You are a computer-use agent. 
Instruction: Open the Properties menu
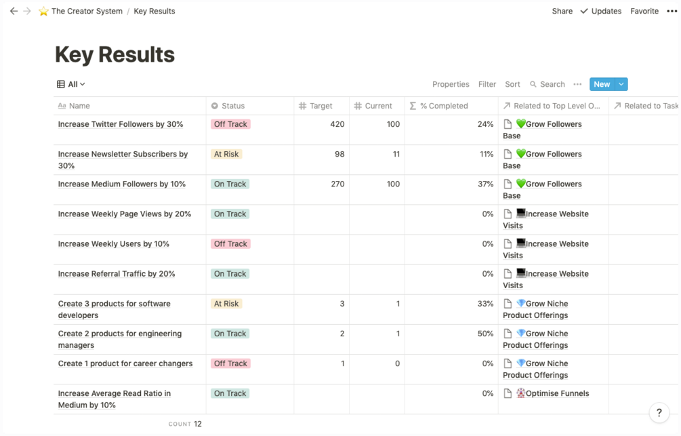click(451, 85)
